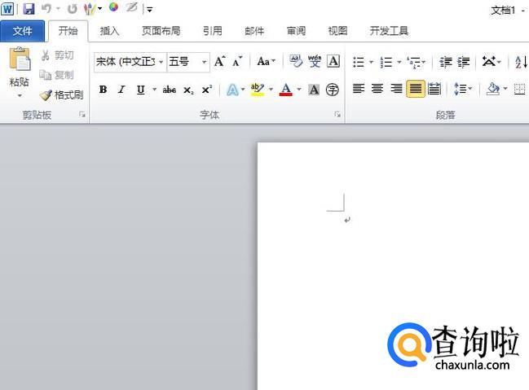Click the Grow Font icon
The image size is (529, 390).
click(x=219, y=61)
